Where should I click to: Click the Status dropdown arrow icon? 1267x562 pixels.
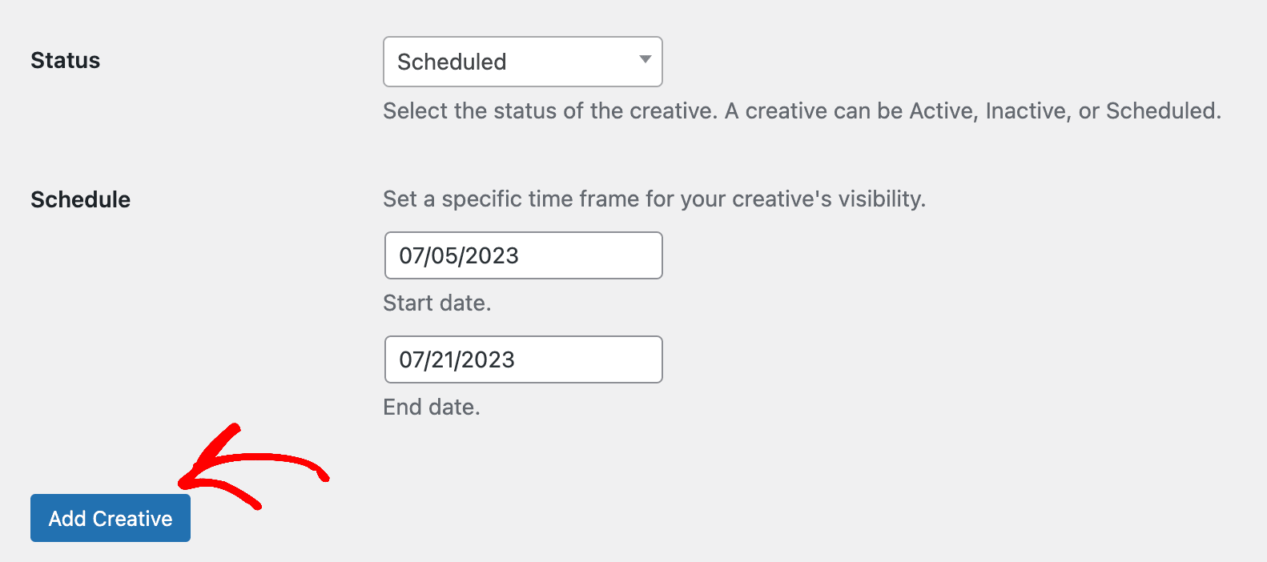point(645,59)
